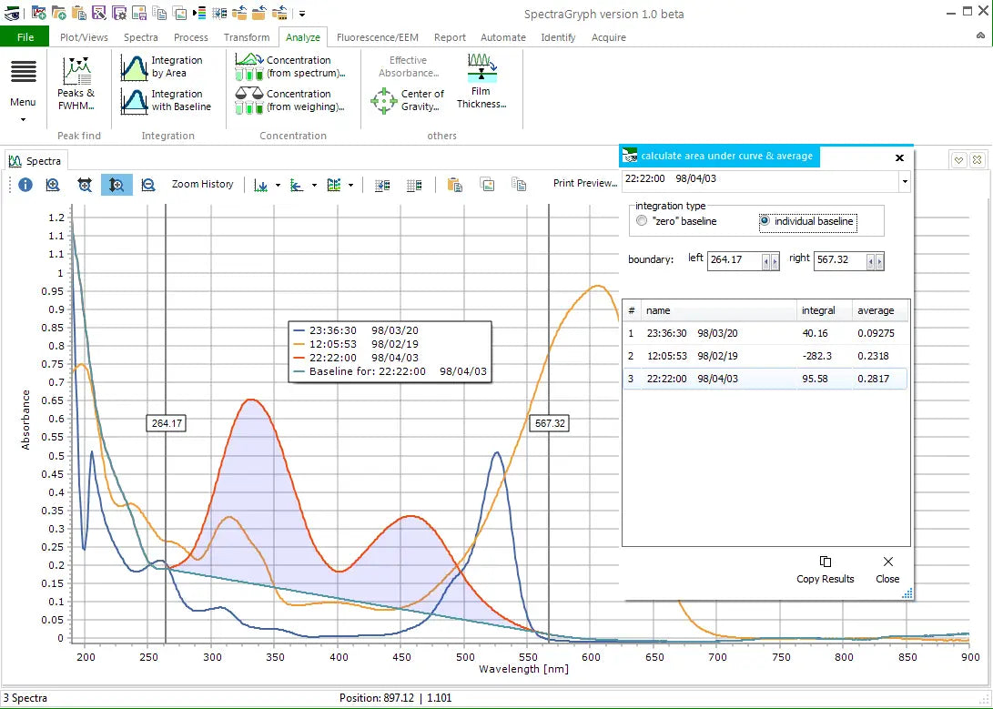Expand the Menu hamburger dropdown
This screenshot has height=709, width=993.
tap(22, 82)
